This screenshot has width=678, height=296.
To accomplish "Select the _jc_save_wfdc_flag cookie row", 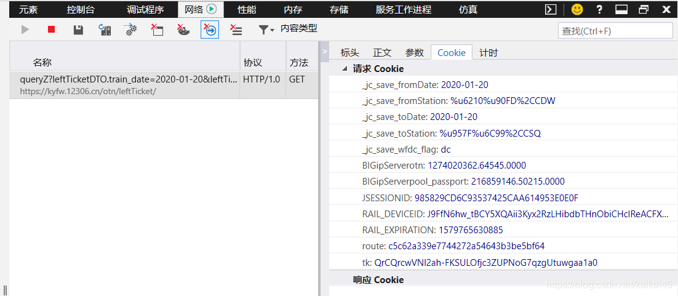I will (503, 150).
